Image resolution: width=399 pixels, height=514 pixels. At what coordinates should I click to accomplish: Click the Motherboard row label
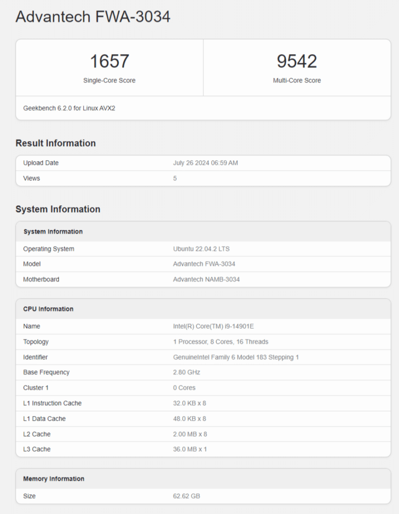tap(41, 279)
